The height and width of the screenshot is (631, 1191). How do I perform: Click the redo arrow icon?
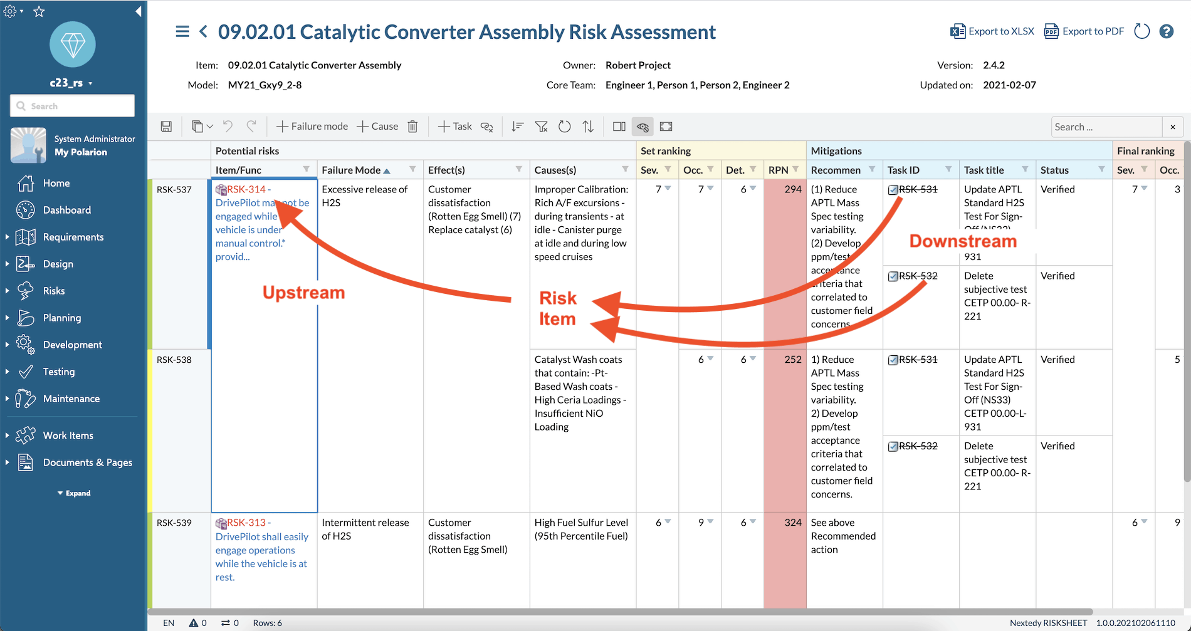click(251, 126)
